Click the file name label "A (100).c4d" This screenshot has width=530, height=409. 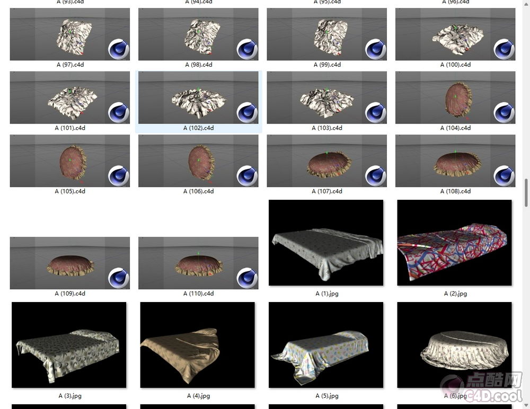coord(455,65)
